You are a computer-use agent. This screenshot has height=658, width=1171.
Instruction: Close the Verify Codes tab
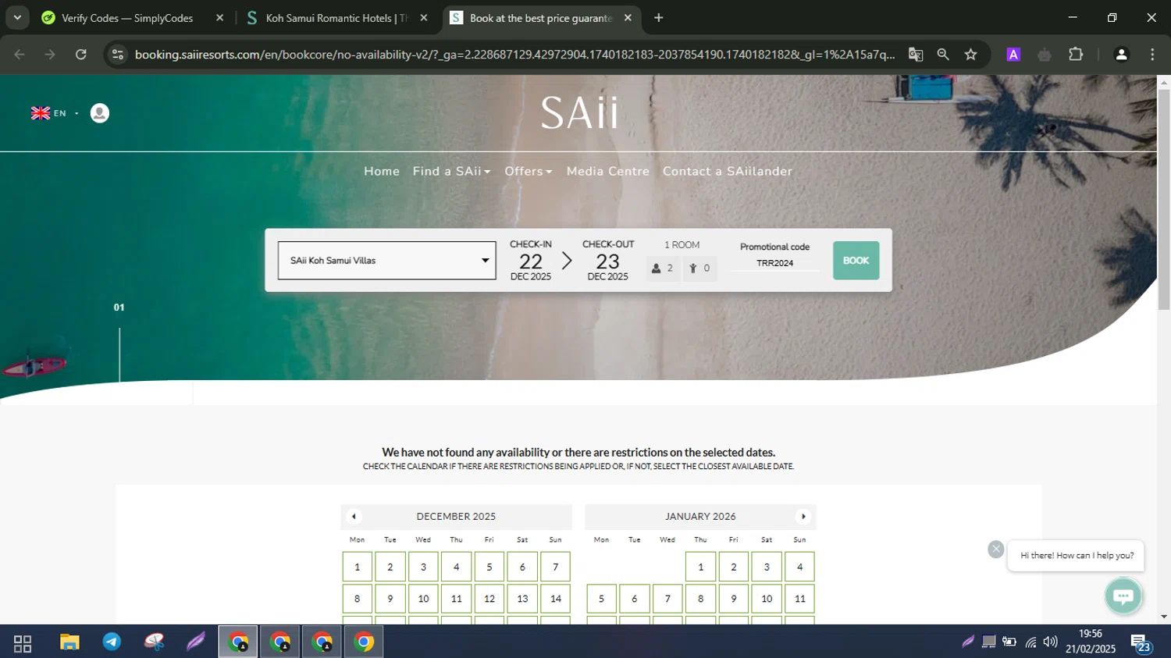tap(219, 18)
